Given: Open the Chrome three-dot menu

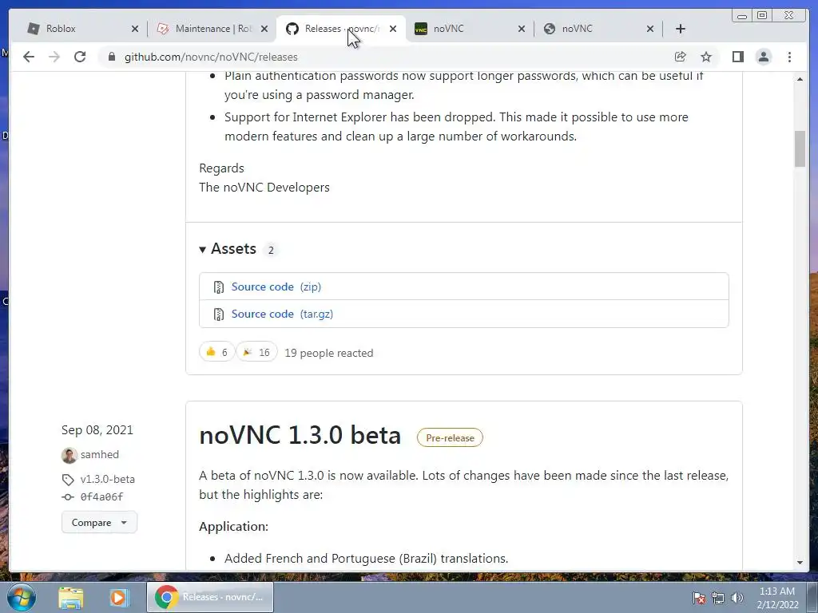Looking at the screenshot, I should (789, 57).
